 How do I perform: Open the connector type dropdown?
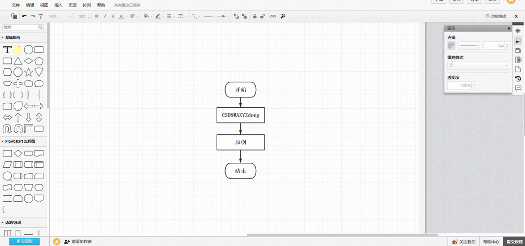(x=196, y=16)
